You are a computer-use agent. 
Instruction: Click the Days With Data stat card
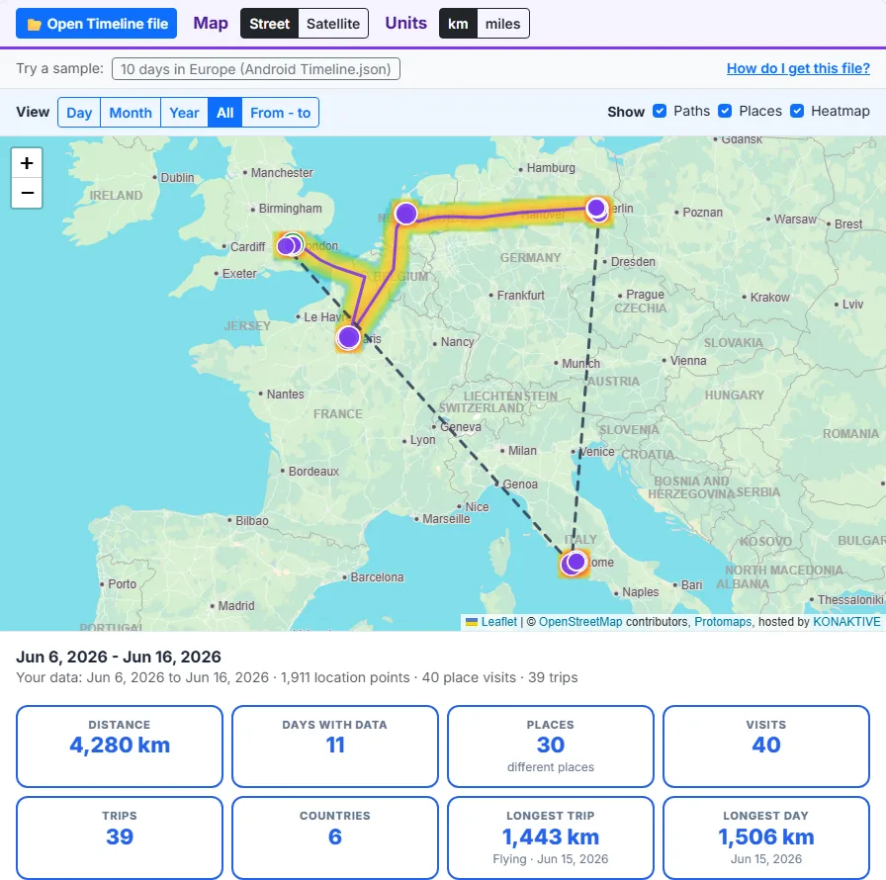point(335,747)
